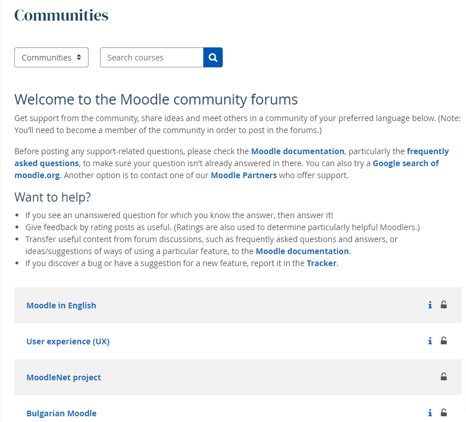
Task: Open the Moodle in English community
Action: click(x=61, y=306)
